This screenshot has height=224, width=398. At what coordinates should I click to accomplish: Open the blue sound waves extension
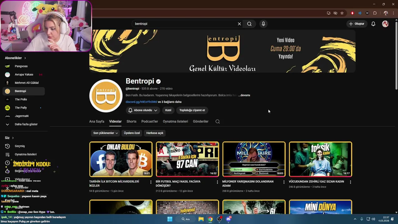click(360, 13)
